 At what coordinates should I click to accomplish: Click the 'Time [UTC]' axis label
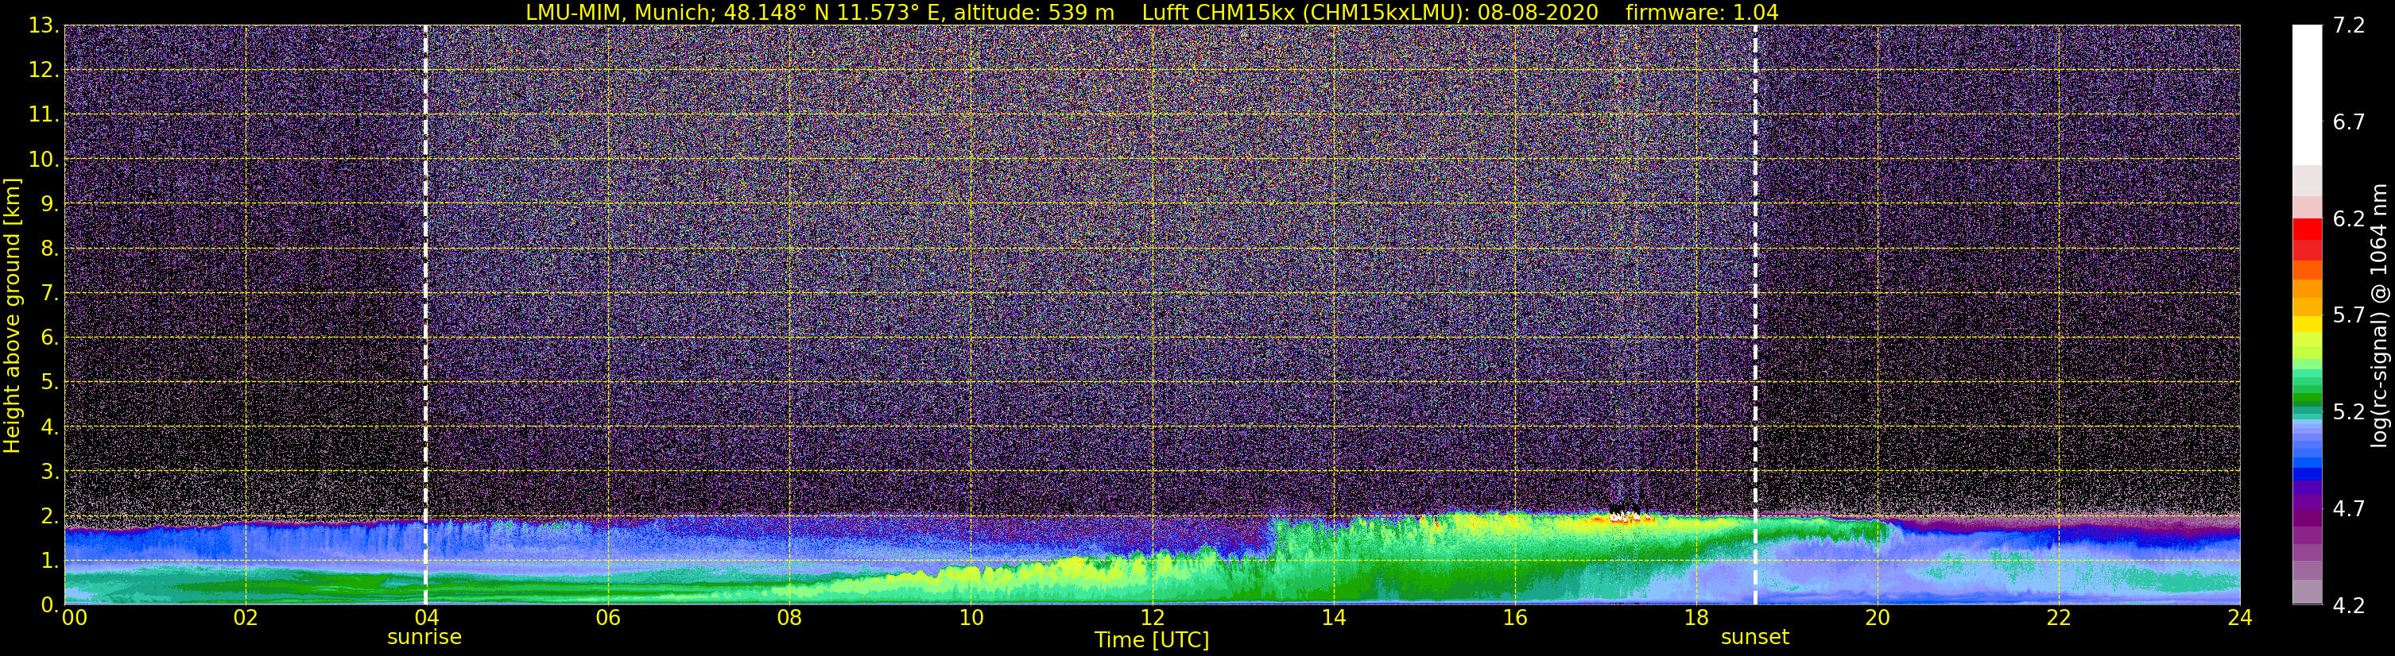[x=1152, y=639]
